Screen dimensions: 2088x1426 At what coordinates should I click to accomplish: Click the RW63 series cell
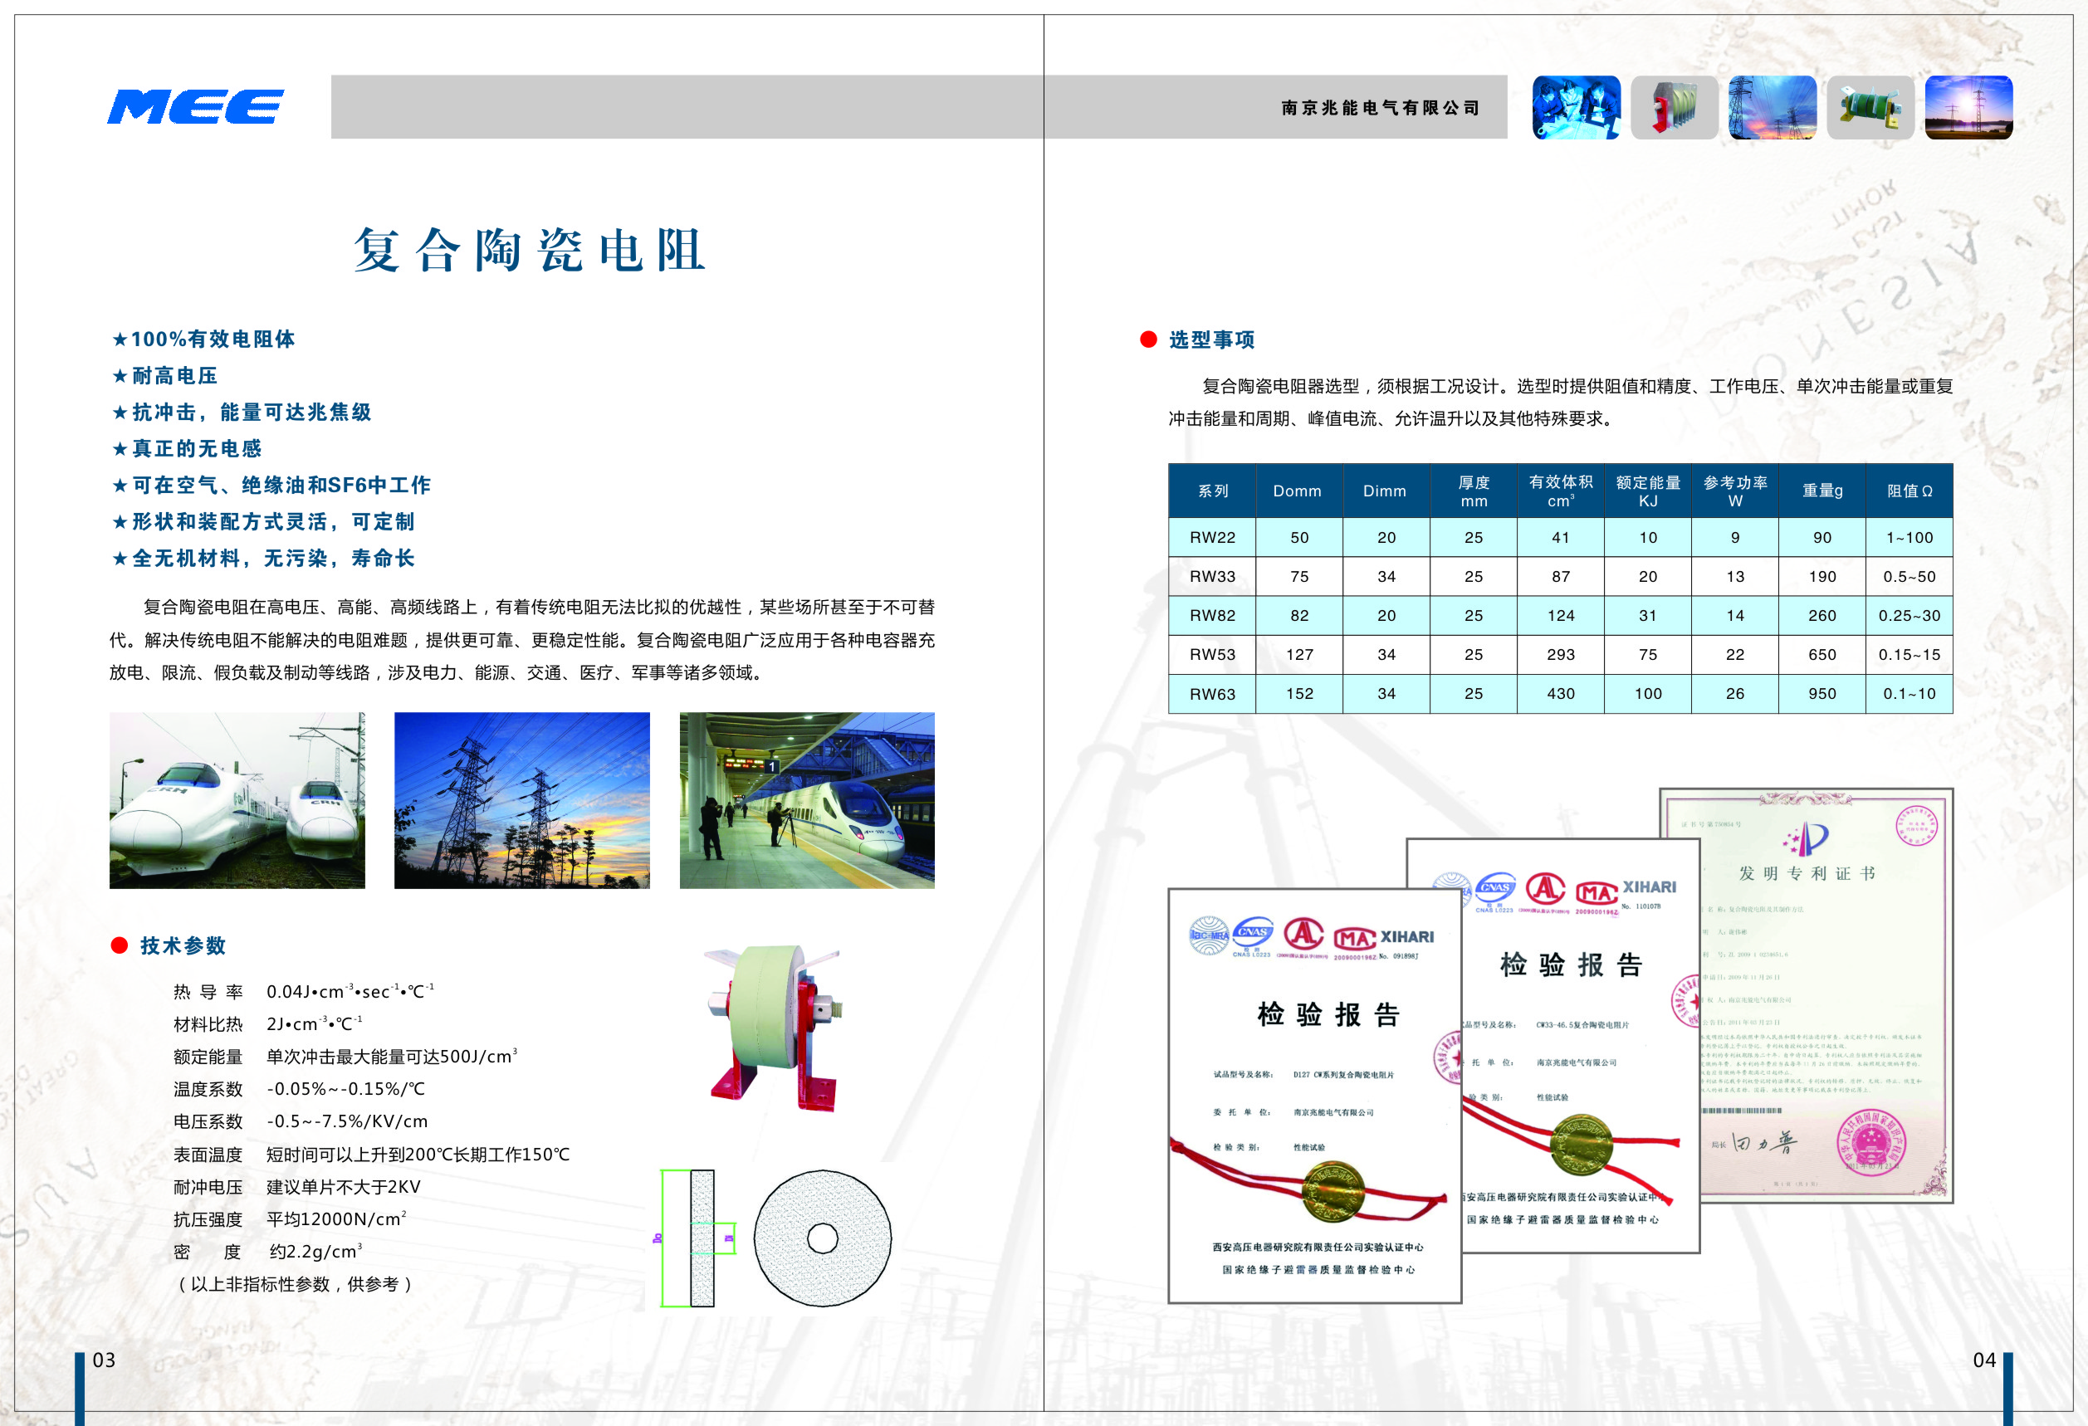1212,693
